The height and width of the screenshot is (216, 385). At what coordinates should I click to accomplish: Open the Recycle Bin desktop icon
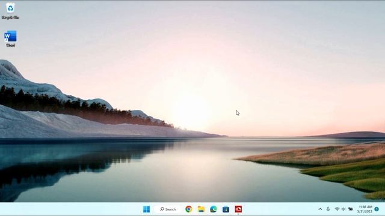click(10, 11)
